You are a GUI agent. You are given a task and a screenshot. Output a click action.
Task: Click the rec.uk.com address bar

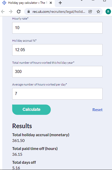(x=59, y=12)
